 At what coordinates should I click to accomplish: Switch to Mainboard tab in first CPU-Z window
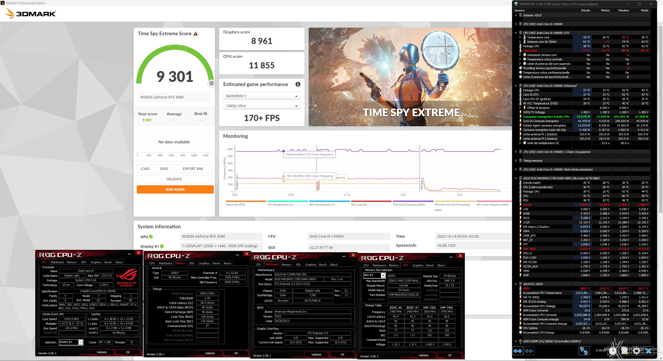click(57, 262)
